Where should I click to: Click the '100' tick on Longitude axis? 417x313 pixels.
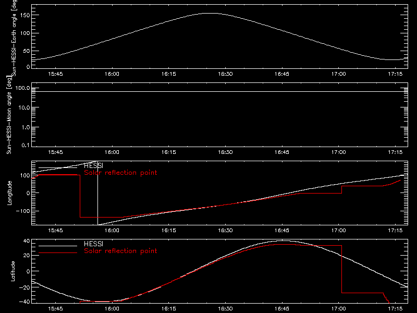pyautogui.click(x=25, y=175)
